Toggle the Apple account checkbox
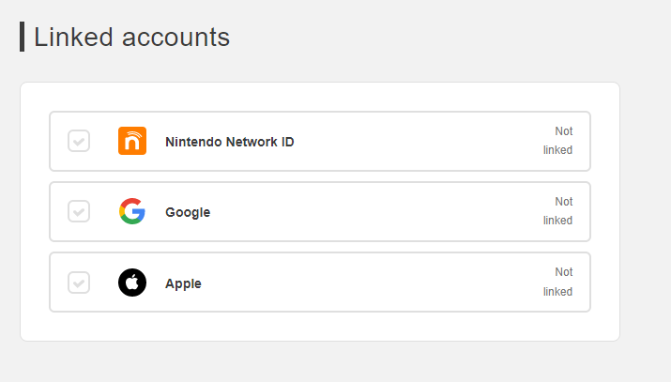671x382 pixels. [x=79, y=283]
